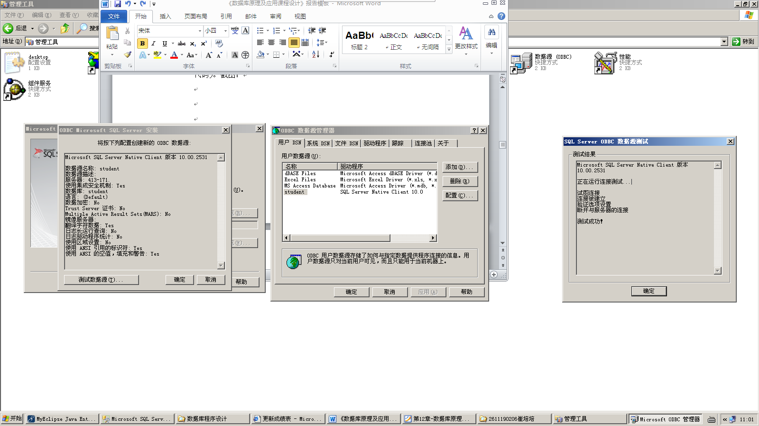The image size is (759, 426).
Task: Select the student data source row
Action: [x=359, y=192]
